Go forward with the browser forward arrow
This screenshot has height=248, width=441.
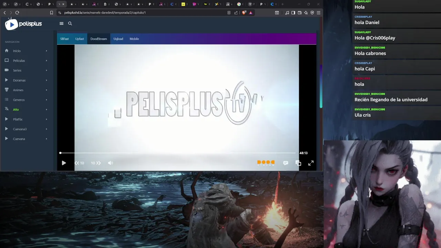[x=11, y=12]
